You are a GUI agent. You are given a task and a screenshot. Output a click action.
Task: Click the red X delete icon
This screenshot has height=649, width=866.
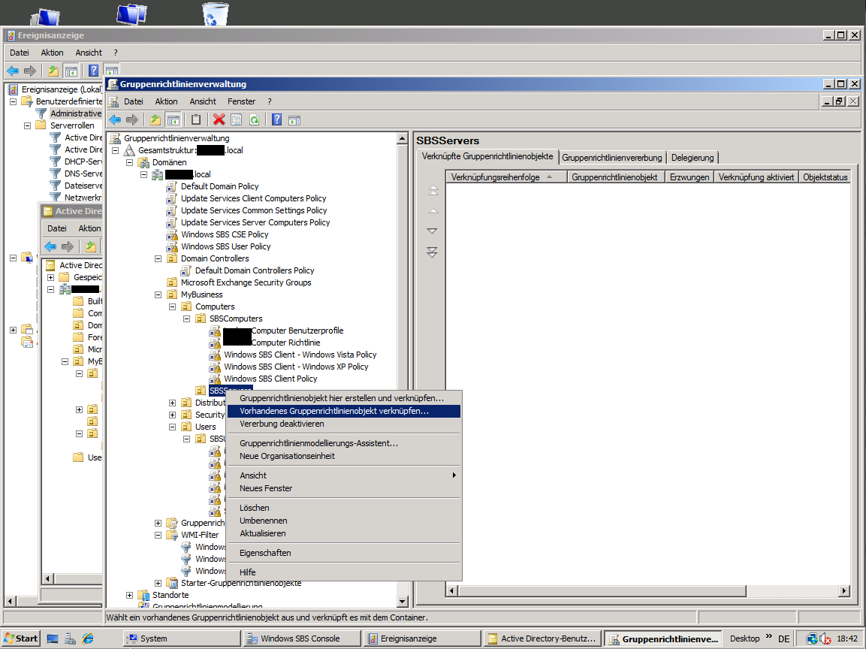point(219,120)
